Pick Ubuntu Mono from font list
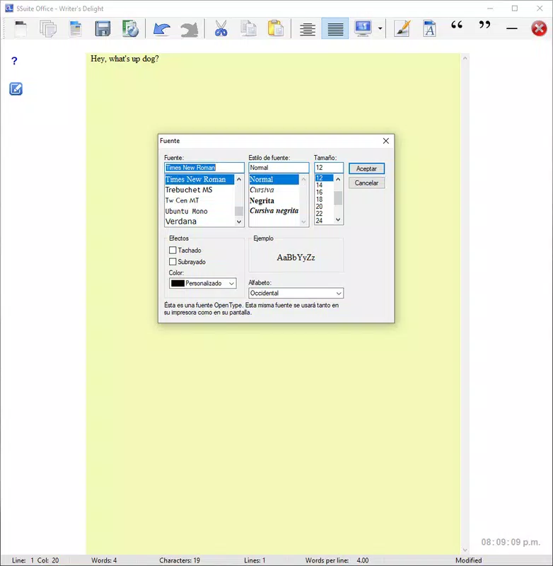553x566 pixels. pyautogui.click(x=199, y=211)
